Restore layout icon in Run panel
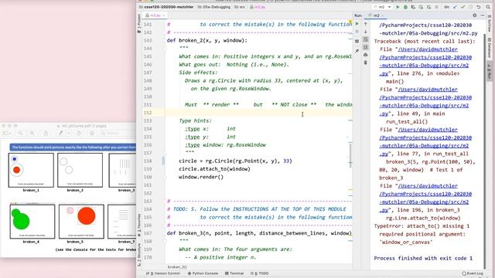This screenshot has height=278, width=495. [357, 41]
